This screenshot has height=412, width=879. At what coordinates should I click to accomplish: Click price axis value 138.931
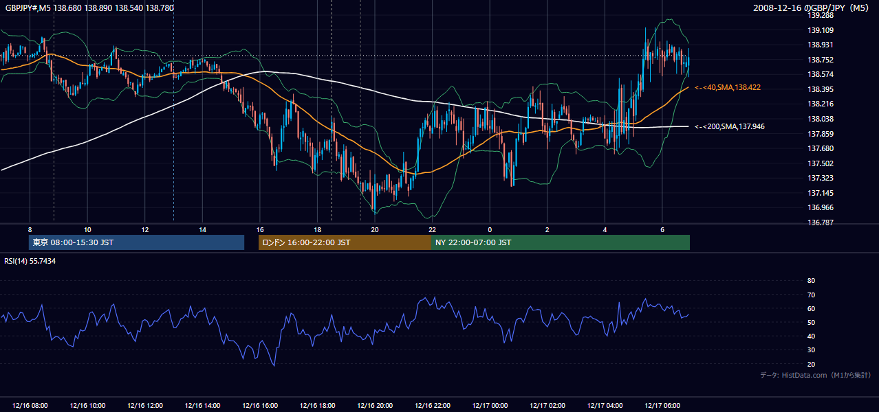(x=821, y=45)
